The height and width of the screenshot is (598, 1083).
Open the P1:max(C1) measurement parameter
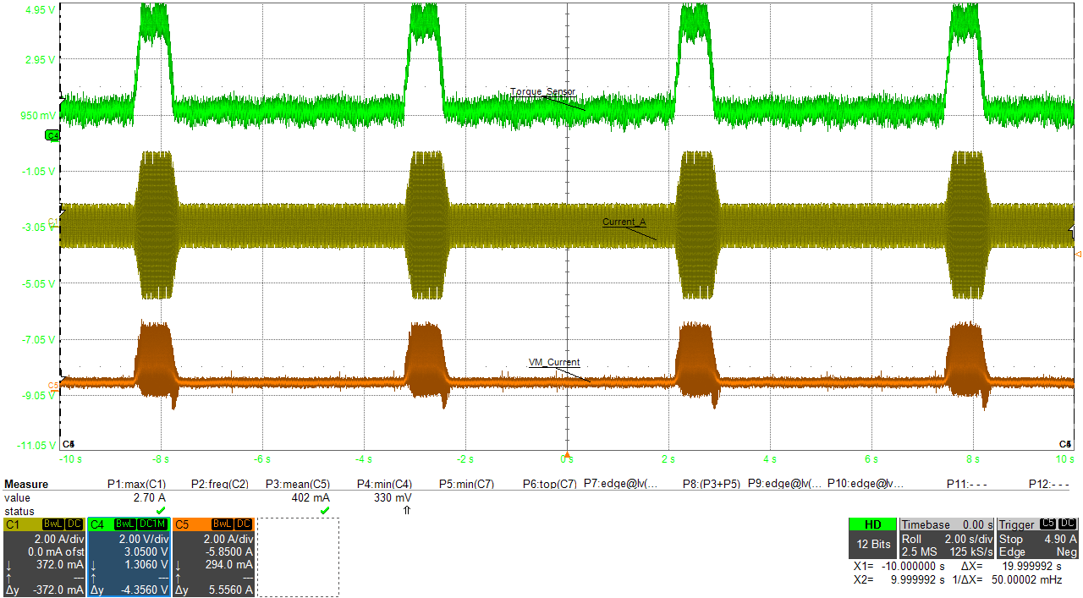136,485
